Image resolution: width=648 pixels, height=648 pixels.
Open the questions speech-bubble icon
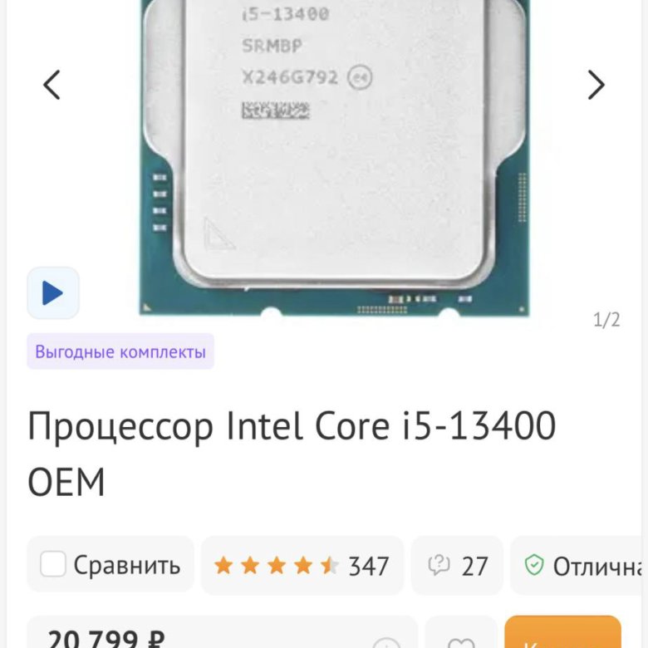pos(439,565)
